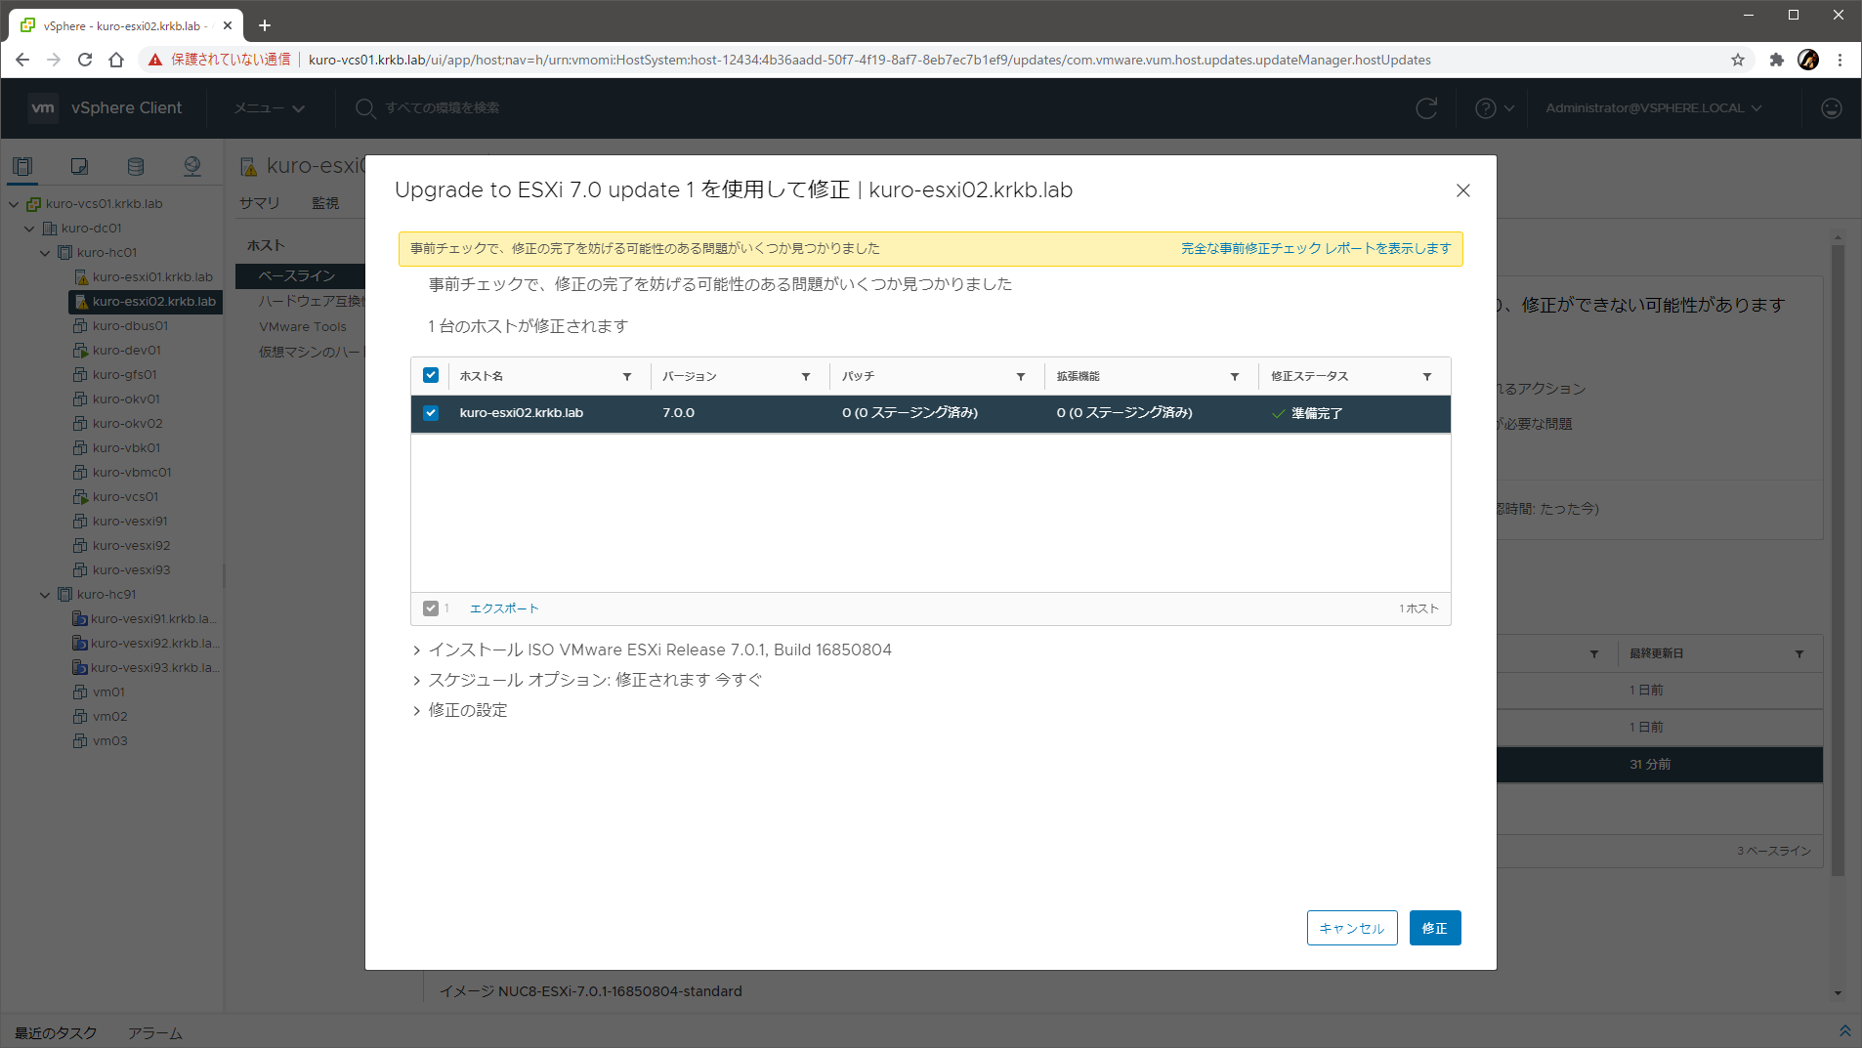Uncheck the kuro-esxi02.krkb.lab row checkbox
This screenshot has width=1862, height=1048.
pos(431,413)
